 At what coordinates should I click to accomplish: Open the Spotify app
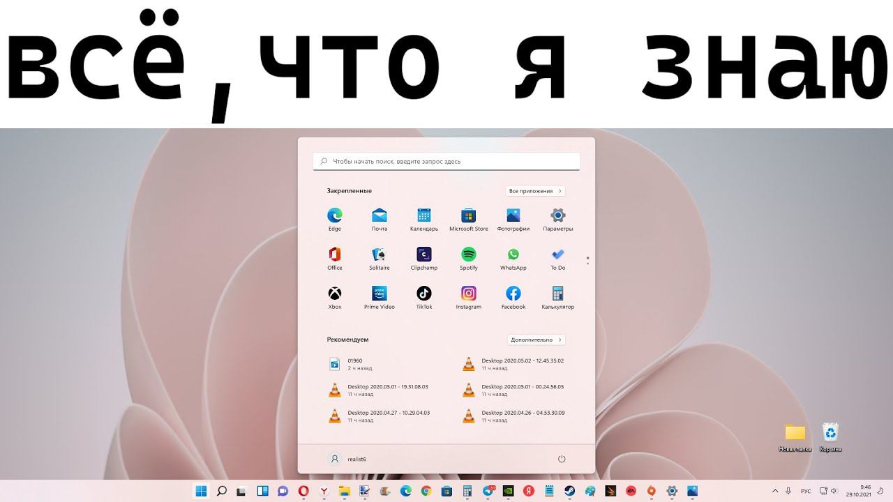(x=469, y=258)
